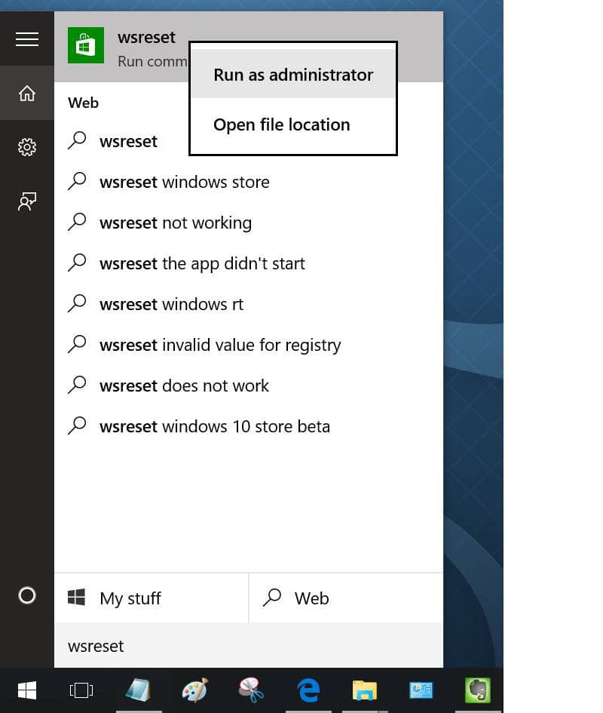Open Snipping Tool from the taskbar
603x713 pixels.
pyautogui.click(x=251, y=690)
